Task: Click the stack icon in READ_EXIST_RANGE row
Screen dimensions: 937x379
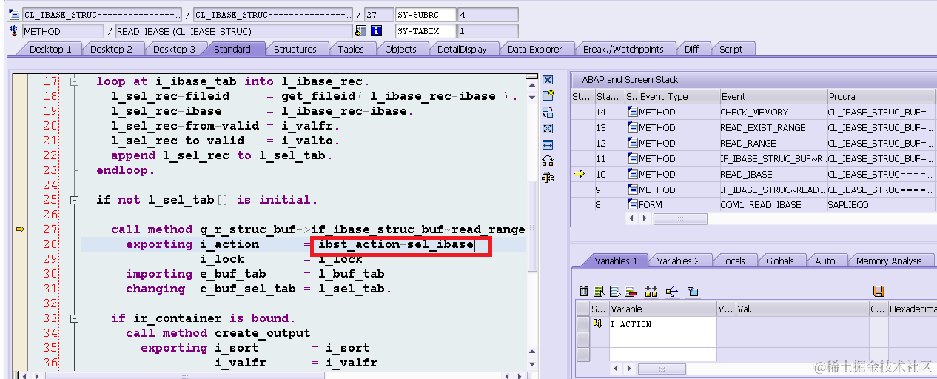Action: pos(633,127)
